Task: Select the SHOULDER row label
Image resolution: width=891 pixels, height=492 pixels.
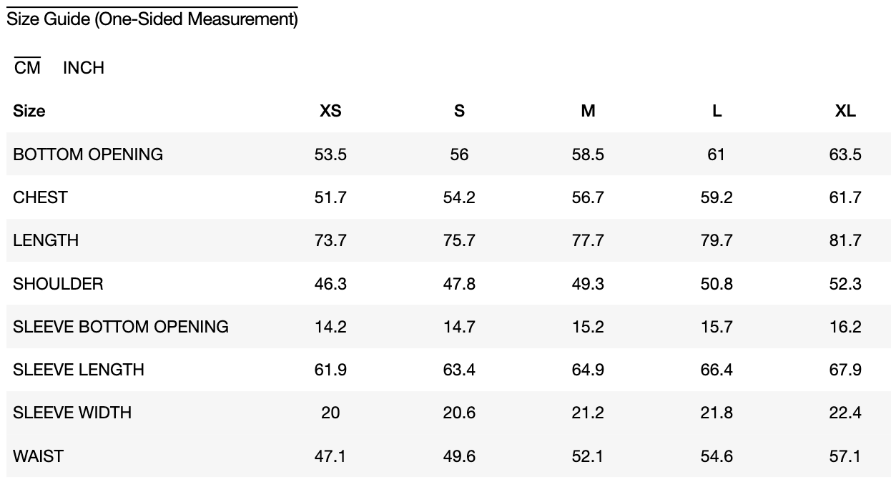Action: pos(58,284)
